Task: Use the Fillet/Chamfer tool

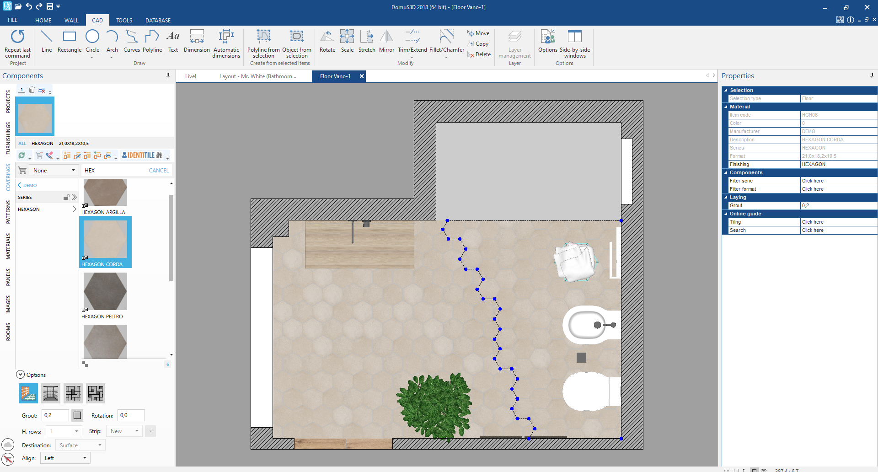Action: (446, 41)
